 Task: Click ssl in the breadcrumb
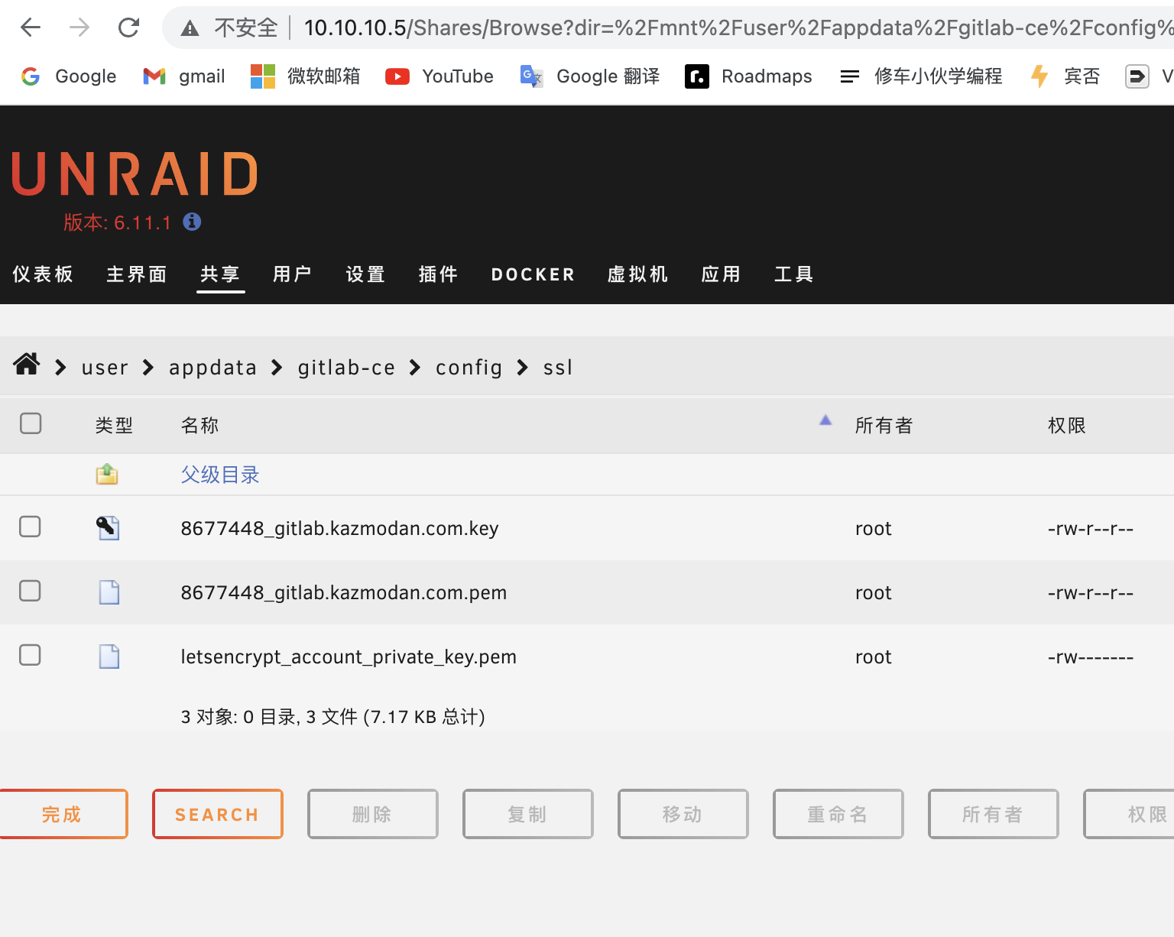[x=557, y=368]
